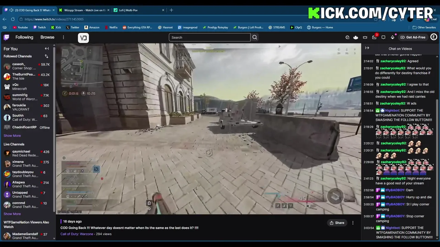Image resolution: width=440 pixels, height=247 pixels.
Task: Open the ClipQ bookmark
Action: (296, 27)
